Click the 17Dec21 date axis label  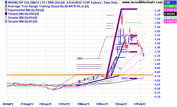pos(102,104)
